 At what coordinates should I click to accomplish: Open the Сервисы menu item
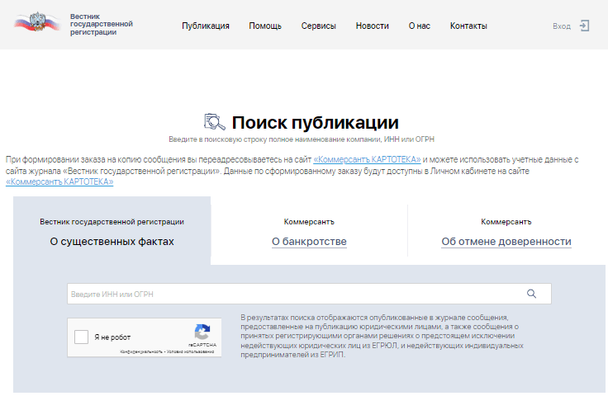[x=318, y=26]
